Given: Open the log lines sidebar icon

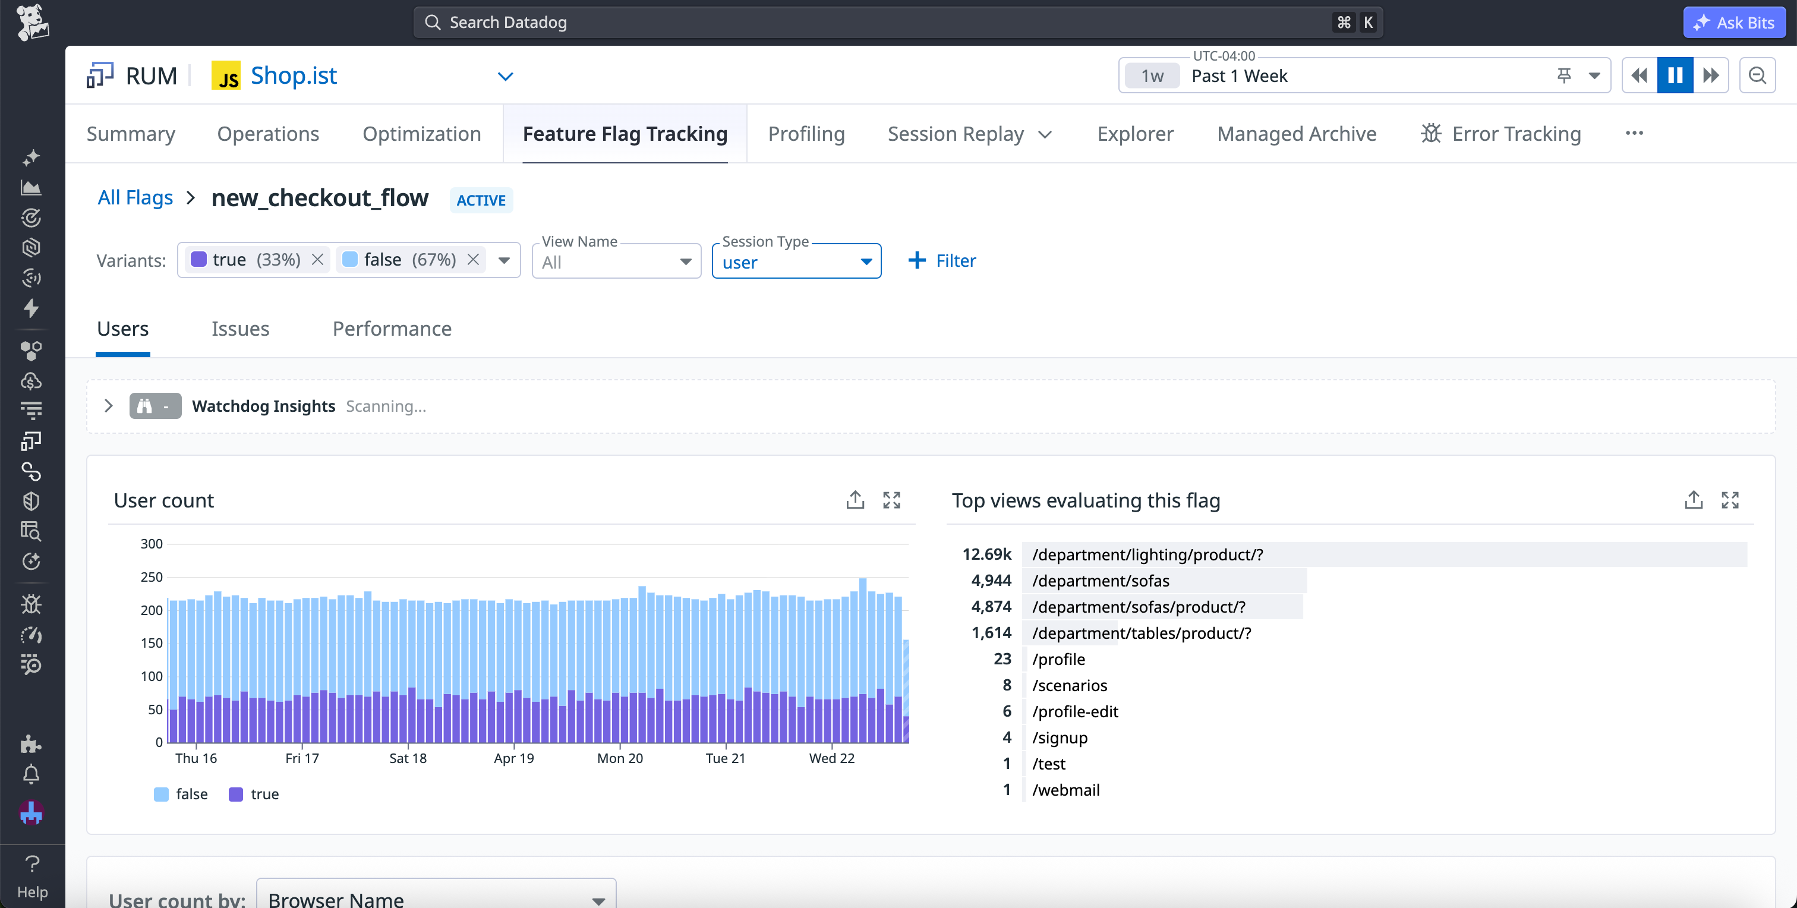Looking at the screenshot, I should [x=31, y=411].
